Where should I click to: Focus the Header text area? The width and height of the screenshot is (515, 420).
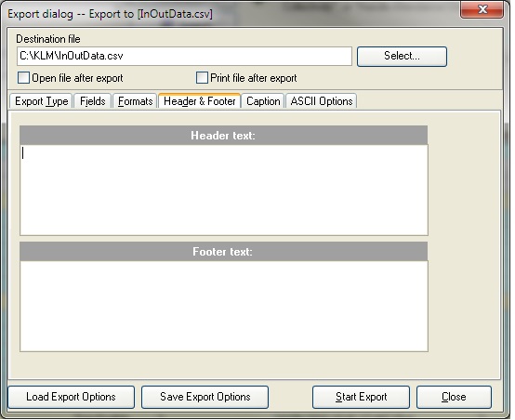click(224, 190)
